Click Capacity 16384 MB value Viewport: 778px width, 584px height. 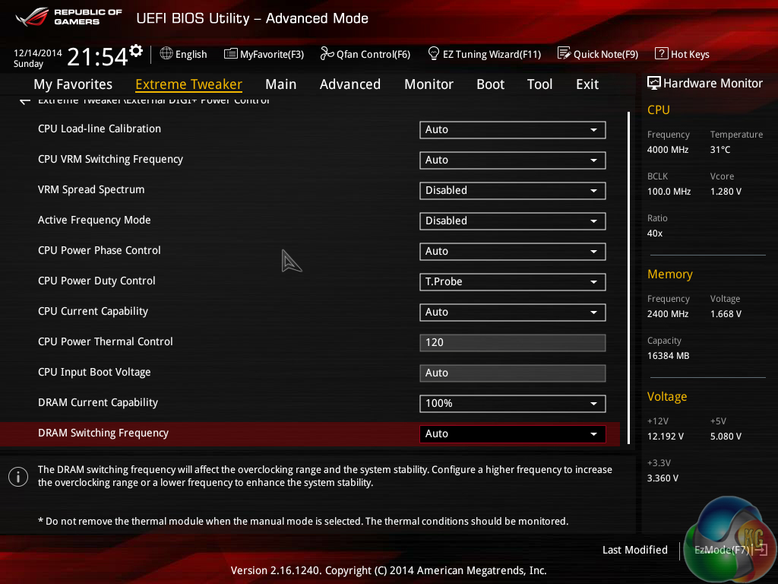pos(668,356)
